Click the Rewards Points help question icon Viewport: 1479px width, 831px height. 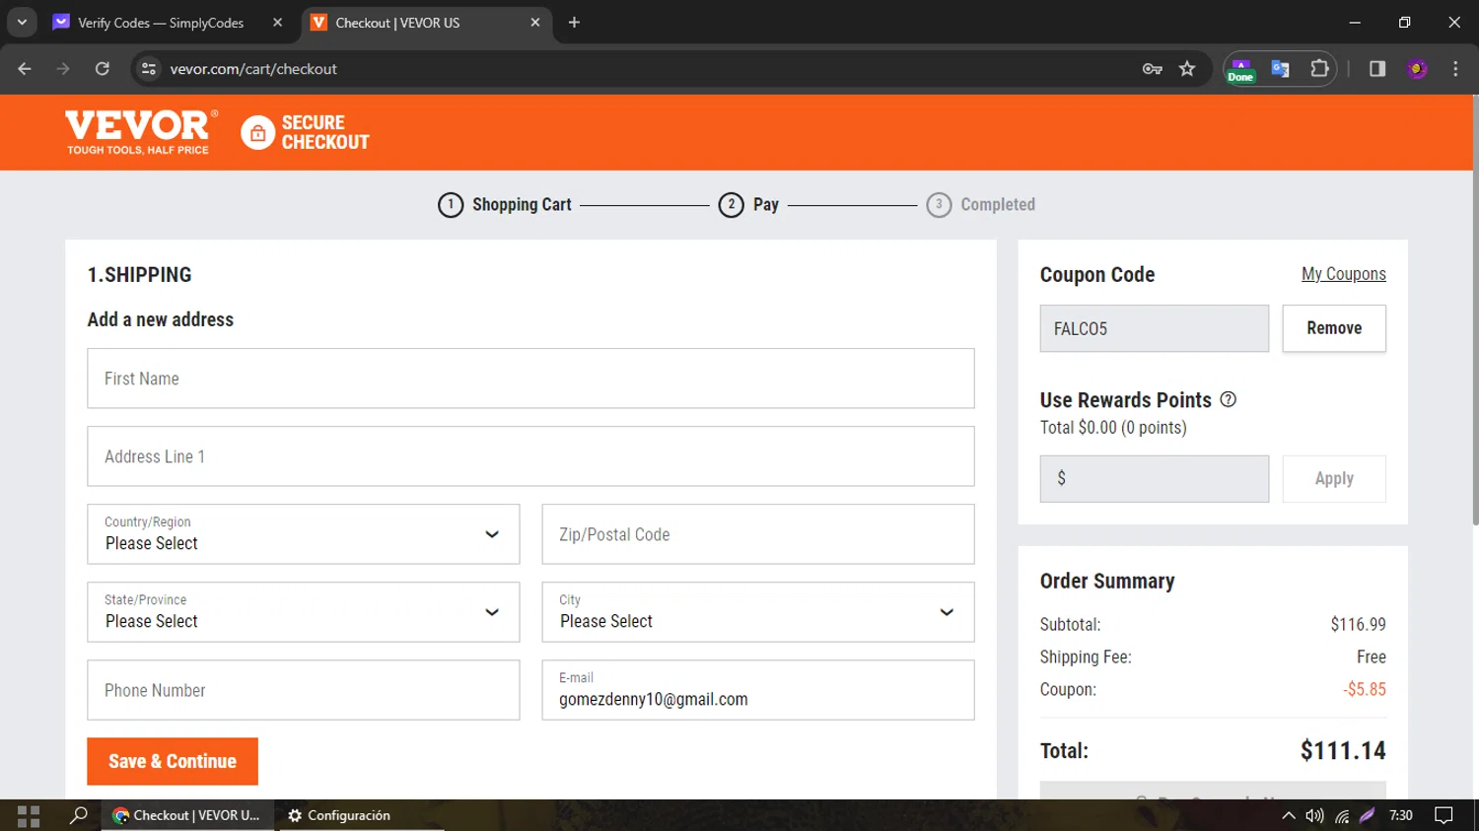[x=1228, y=399]
